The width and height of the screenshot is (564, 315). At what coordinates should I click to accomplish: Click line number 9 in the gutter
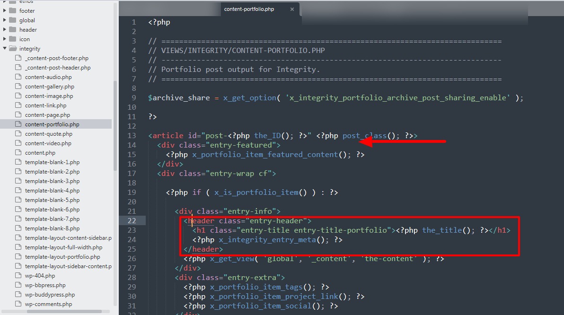click(134, 98)
